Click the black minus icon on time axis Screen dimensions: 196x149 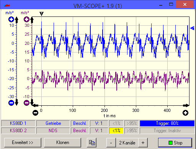(x=35, y=113)
